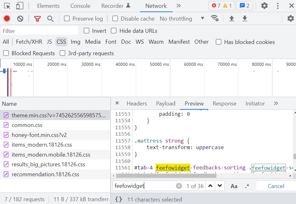Enable match case in the search bar

click(x=234, y=186)
